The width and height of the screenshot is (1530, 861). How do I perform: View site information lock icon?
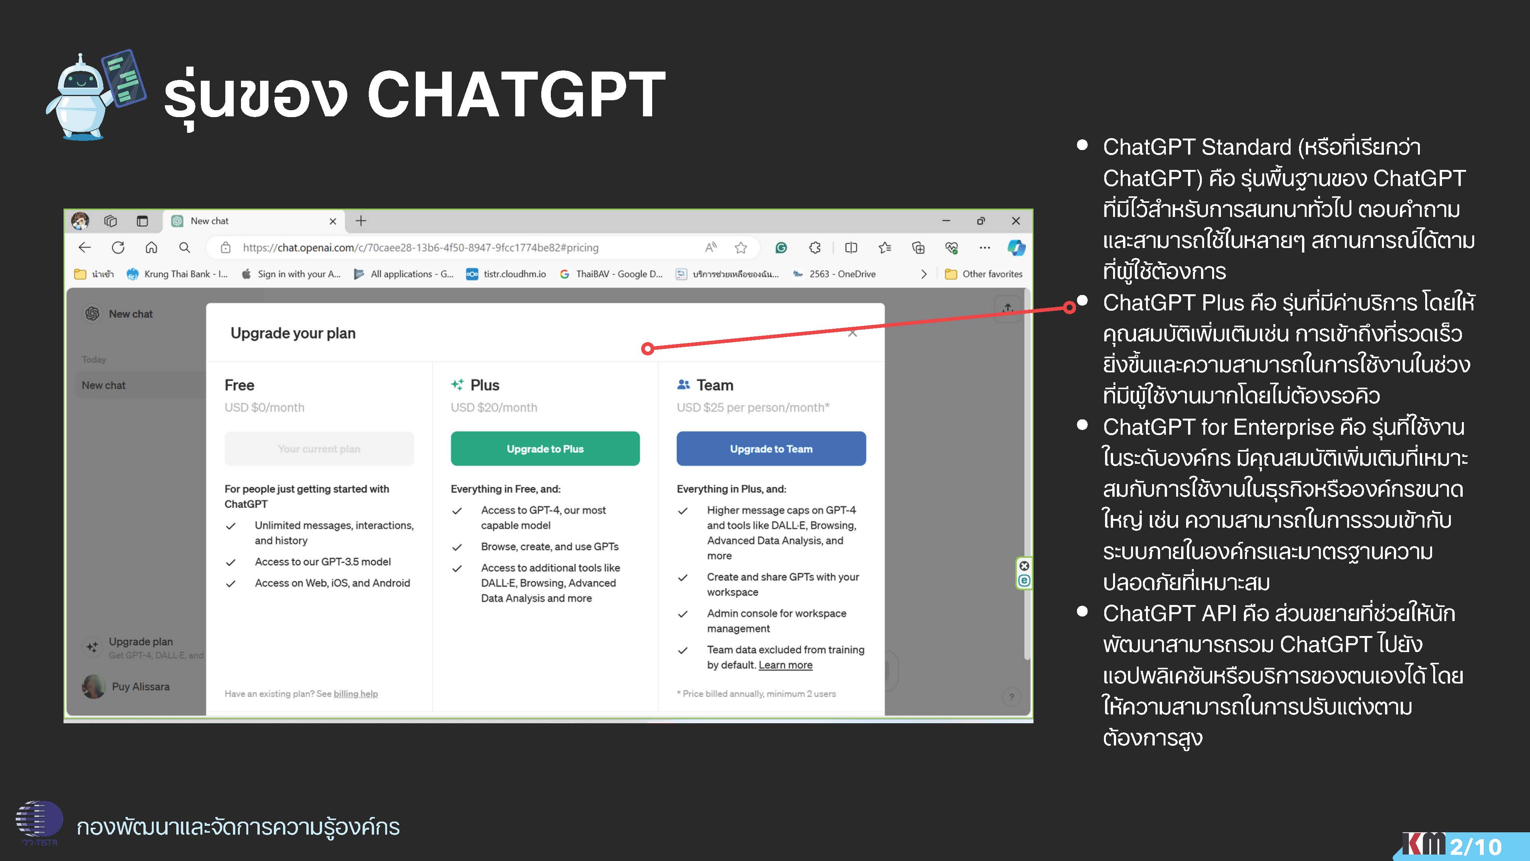click(226, 247)
